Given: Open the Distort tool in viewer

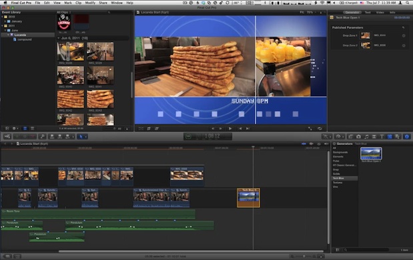Looking at the screenshot, I should pos(157,128).
